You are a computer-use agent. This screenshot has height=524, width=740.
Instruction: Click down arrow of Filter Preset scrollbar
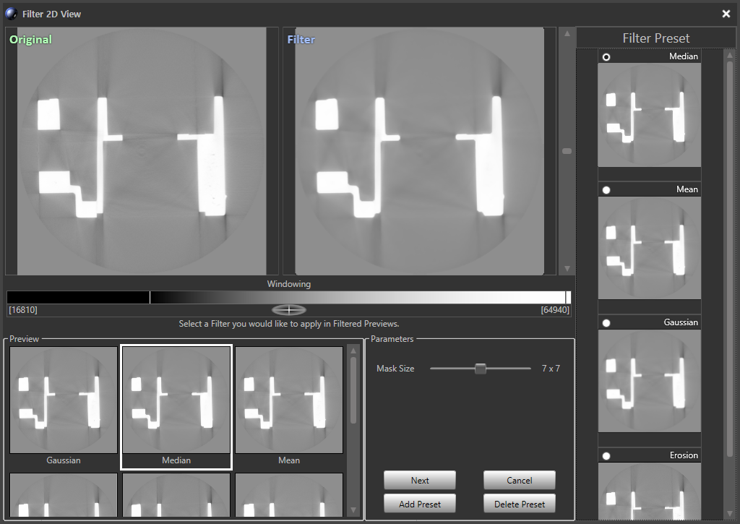click(x=730, y=514)
